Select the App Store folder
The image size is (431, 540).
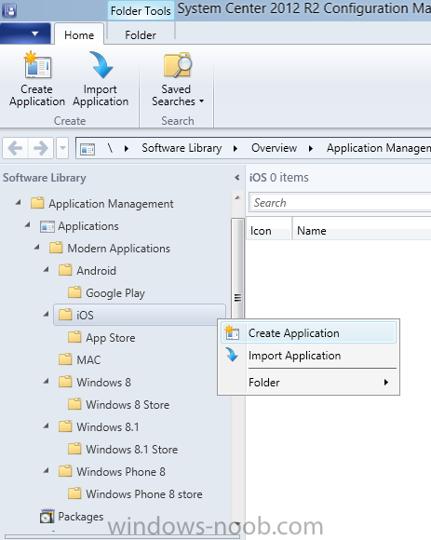tap(111, 338)
